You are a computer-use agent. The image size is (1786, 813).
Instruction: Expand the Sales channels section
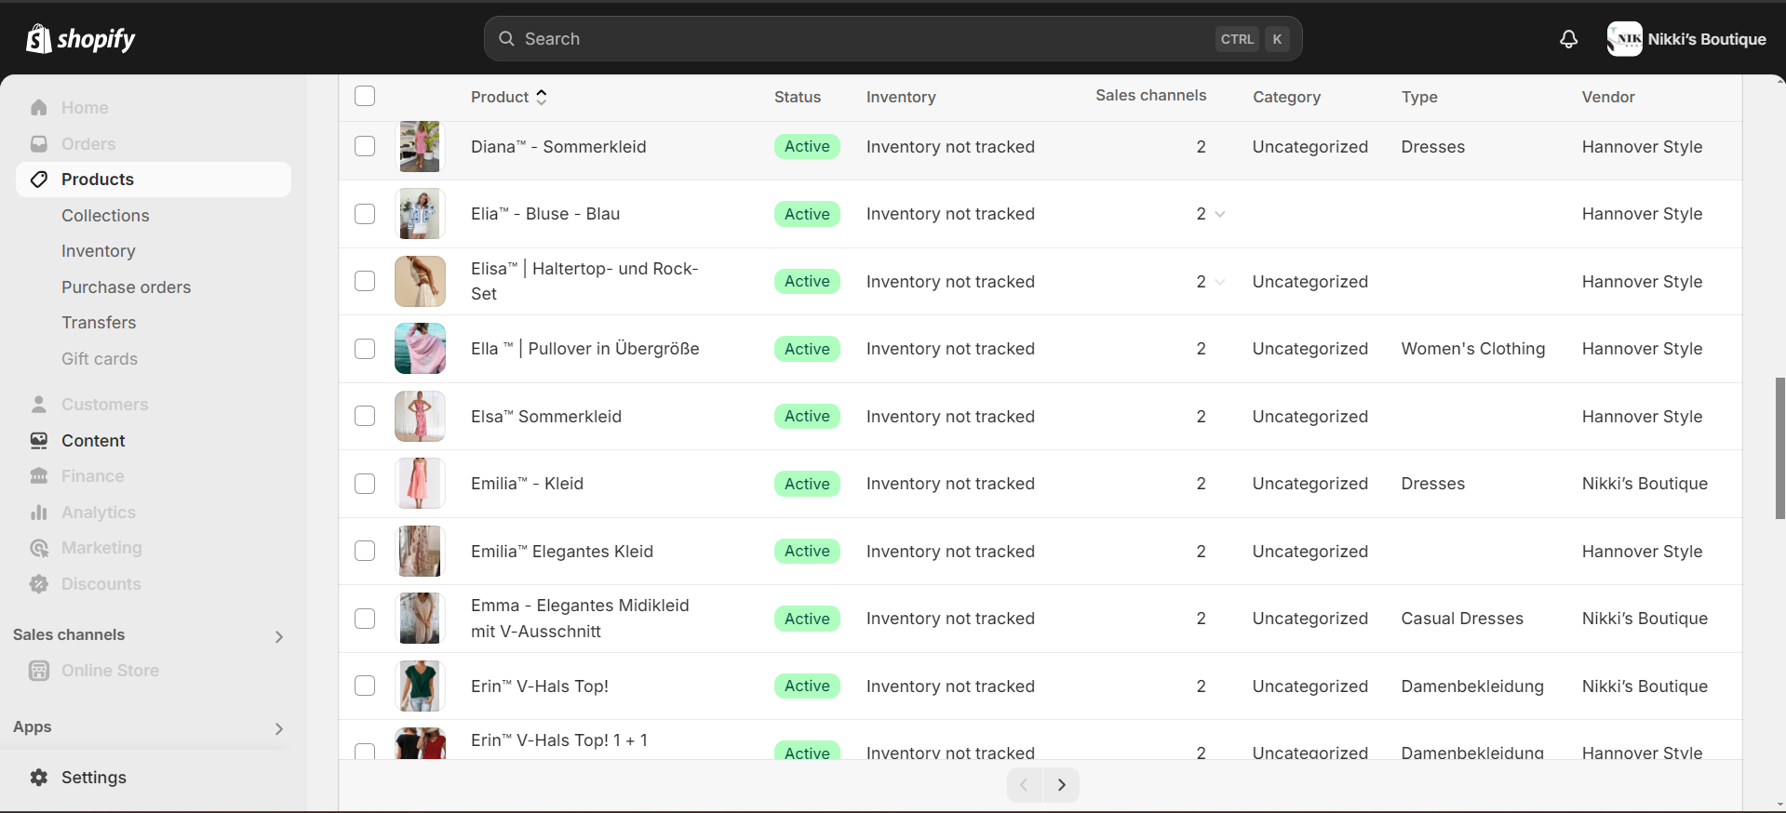tap(278, 636)
